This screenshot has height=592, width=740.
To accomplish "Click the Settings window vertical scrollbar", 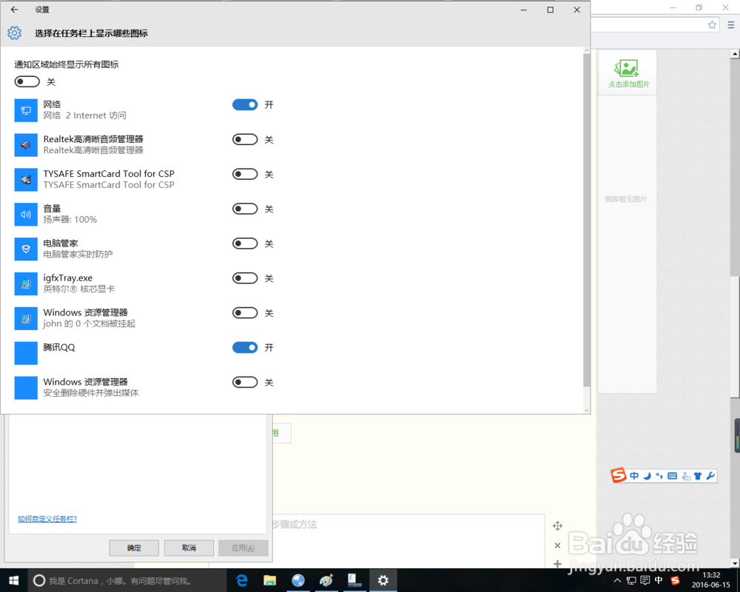I will coord(587,220).
